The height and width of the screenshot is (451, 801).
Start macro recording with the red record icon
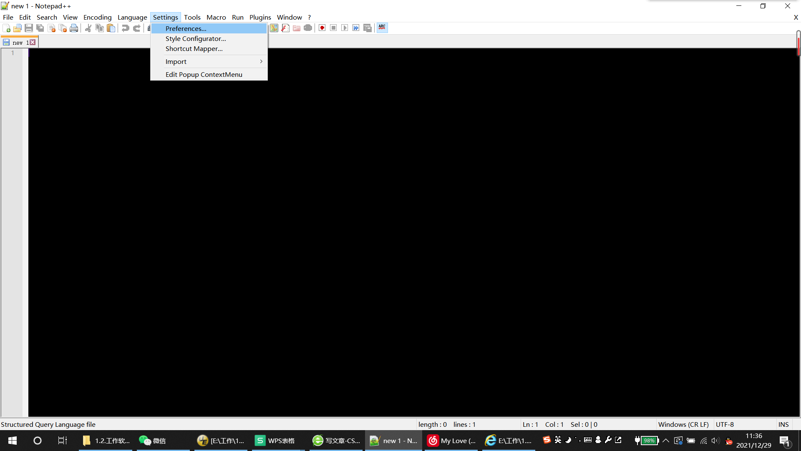322,28
